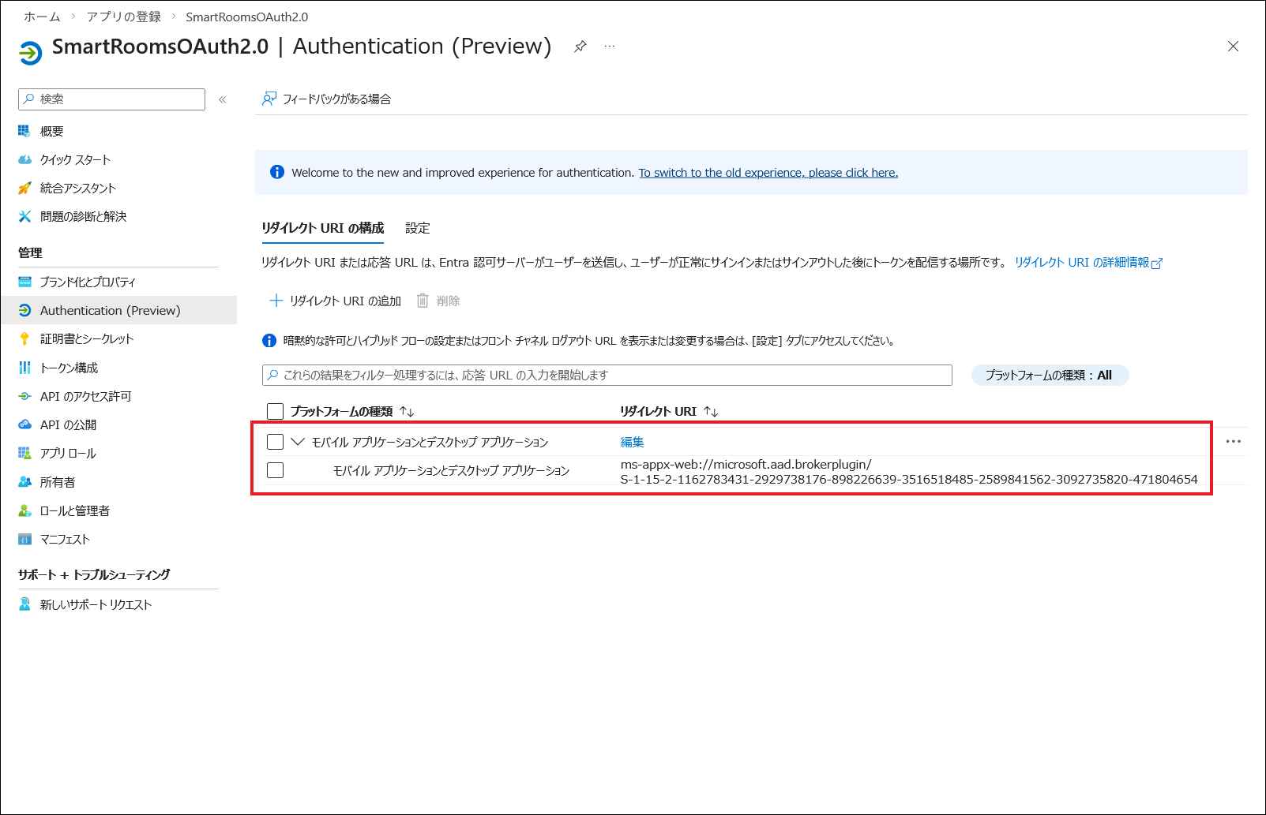Sort by the リダイレクト URI column arrows
The image size is (1266, 815).
(711, 411)
